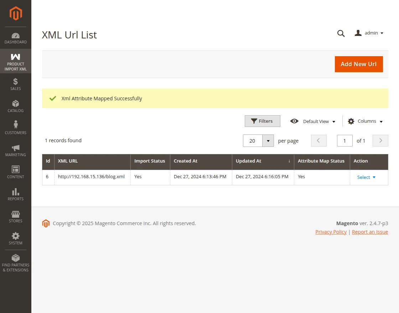Open the Stores menu
The image size is (399, 313).
[16, 217]
